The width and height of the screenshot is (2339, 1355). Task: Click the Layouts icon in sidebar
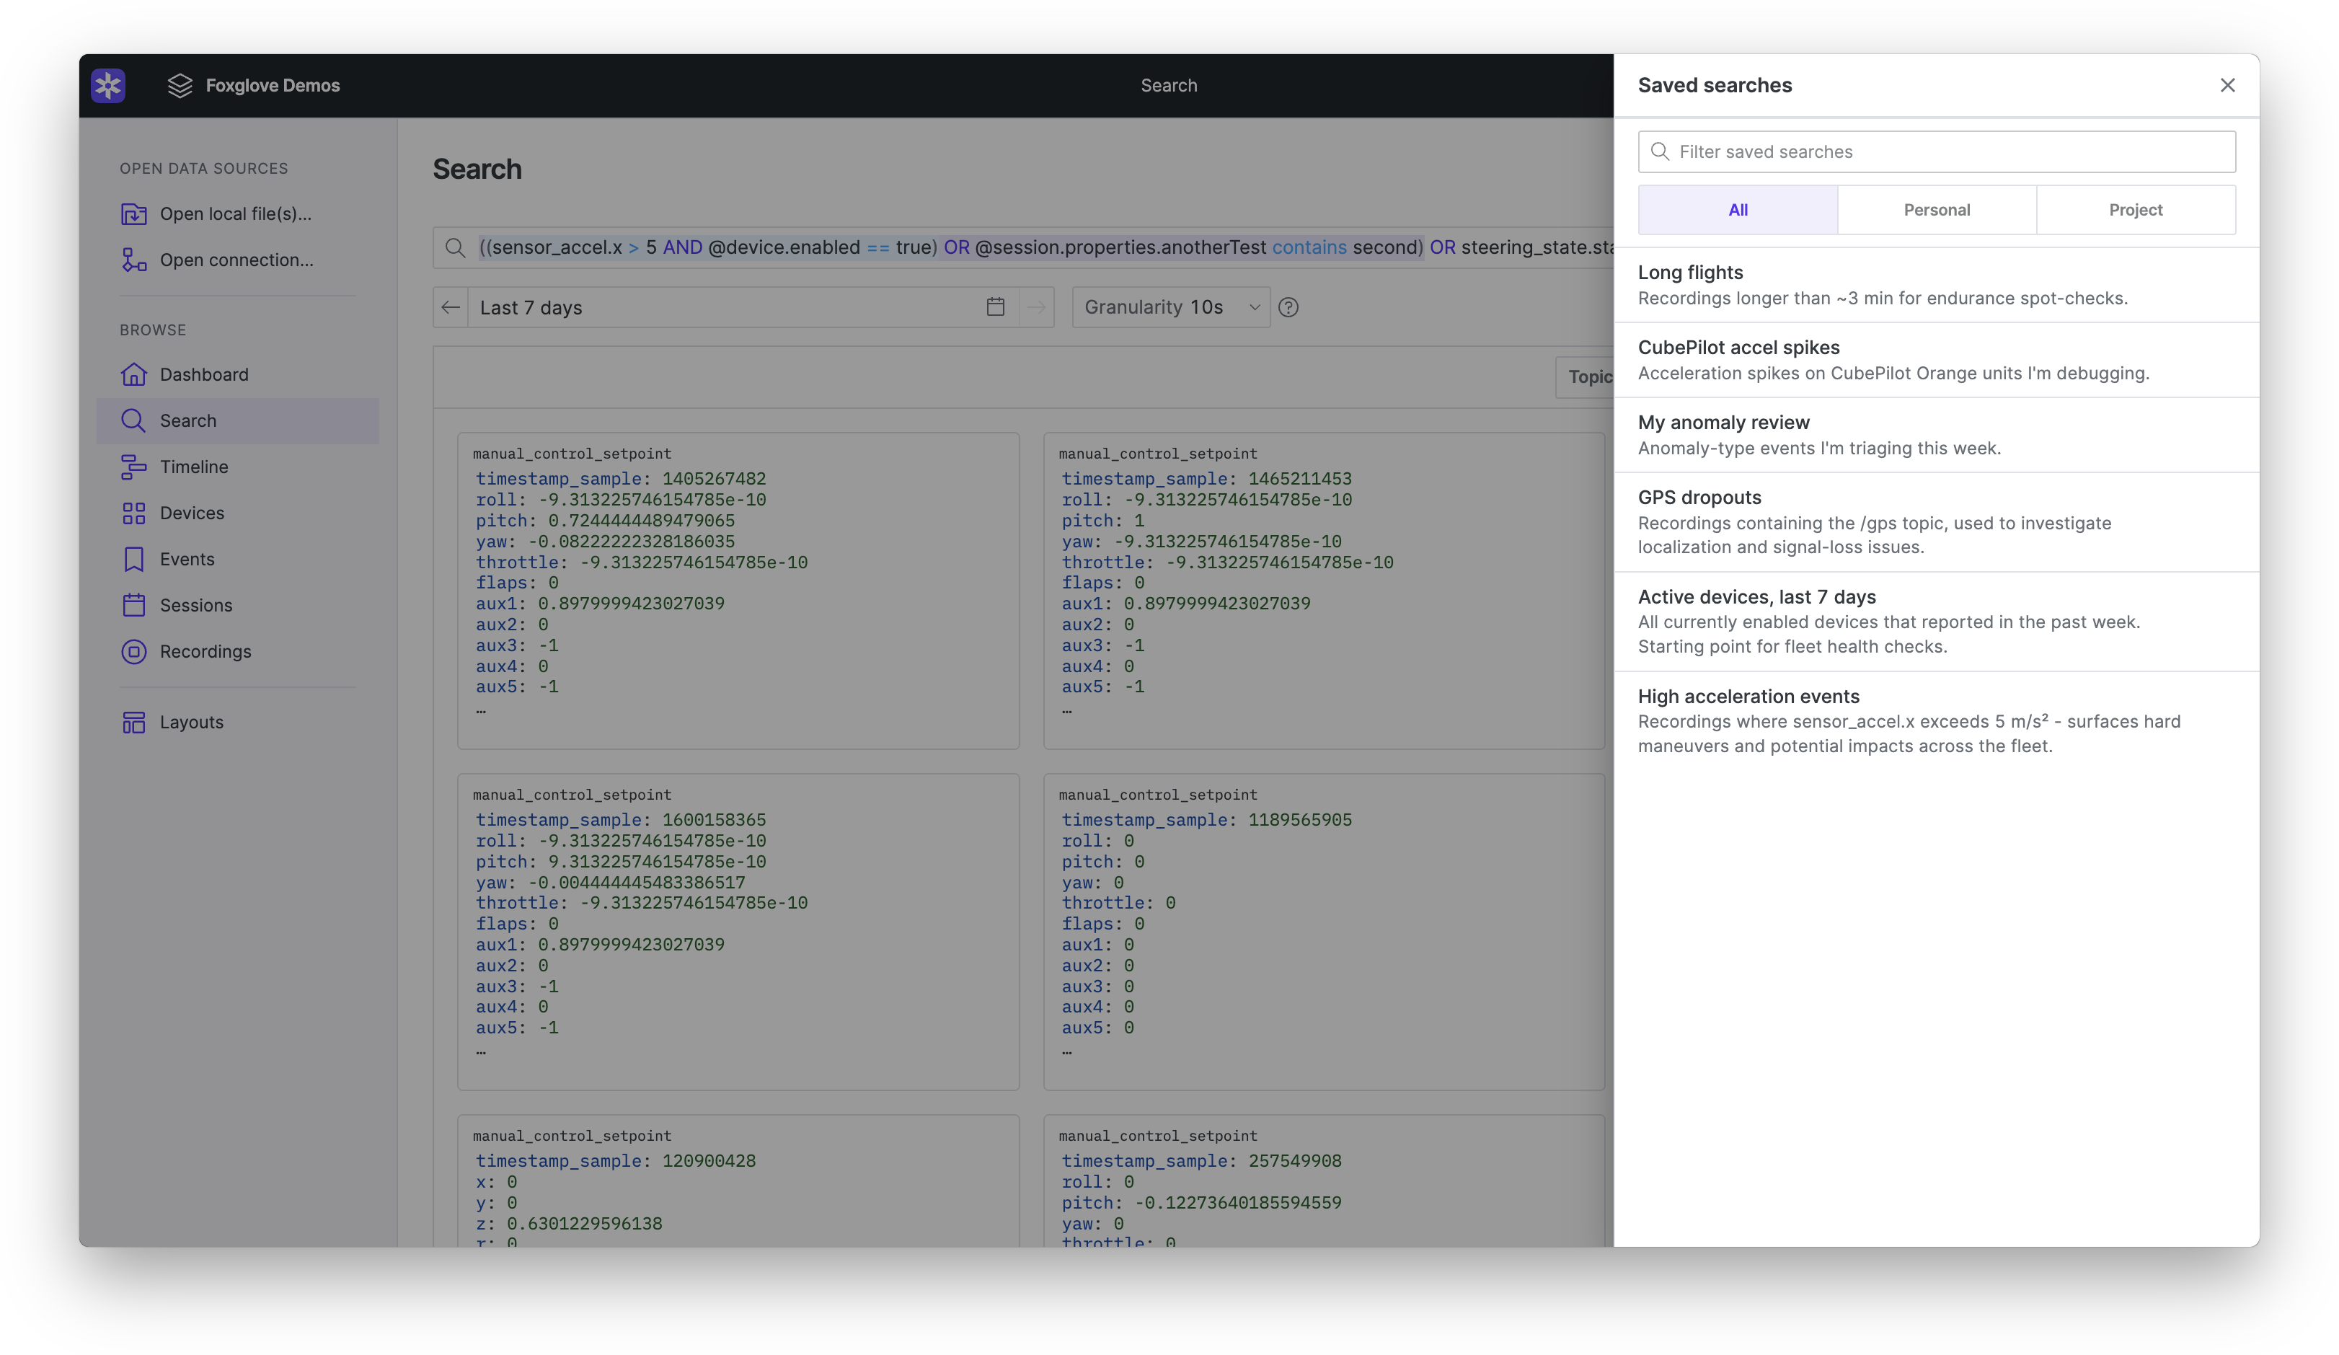point(133,722)
